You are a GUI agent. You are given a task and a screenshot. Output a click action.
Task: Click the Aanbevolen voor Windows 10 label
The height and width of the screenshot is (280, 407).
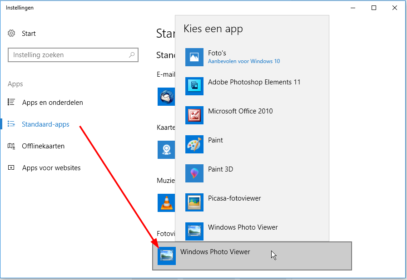[244, 61]
